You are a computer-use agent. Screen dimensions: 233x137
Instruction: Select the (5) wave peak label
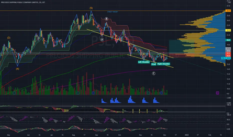click(91, 8)
